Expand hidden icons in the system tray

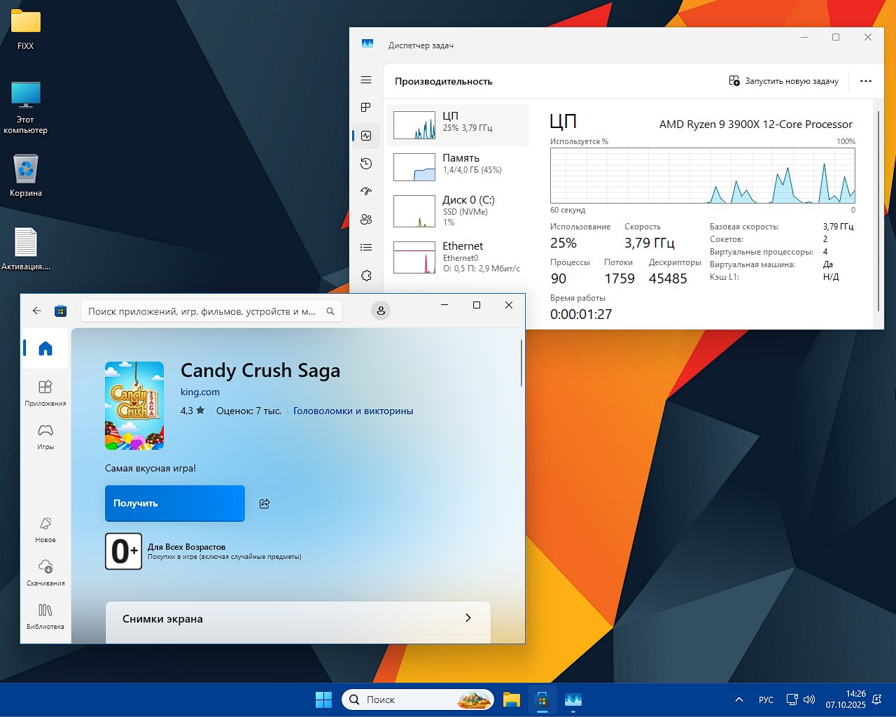pyautogui.click(x=738, y=699)
